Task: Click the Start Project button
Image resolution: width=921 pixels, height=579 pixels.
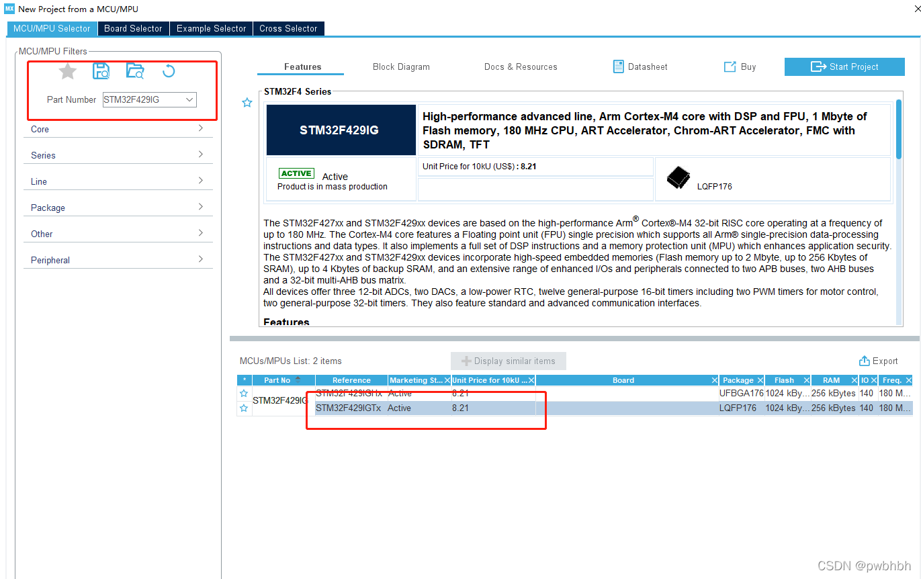Action: point(844,66)
